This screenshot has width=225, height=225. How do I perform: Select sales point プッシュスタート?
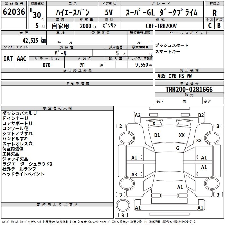point(172,45)
